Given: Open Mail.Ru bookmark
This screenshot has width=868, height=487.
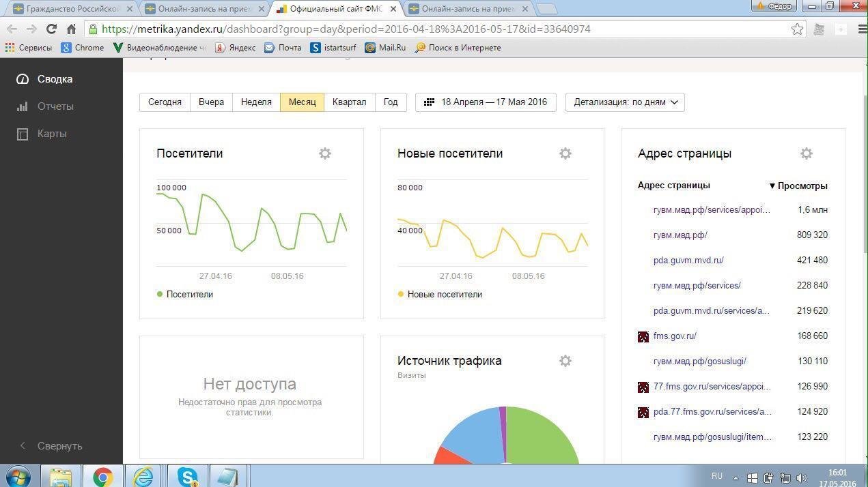Looking at the screenshot, I should [x=385, y=48].
